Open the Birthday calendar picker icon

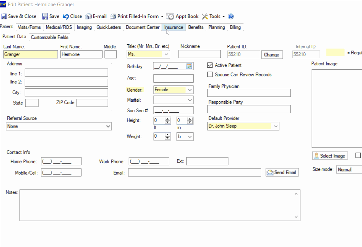[189, 66]
